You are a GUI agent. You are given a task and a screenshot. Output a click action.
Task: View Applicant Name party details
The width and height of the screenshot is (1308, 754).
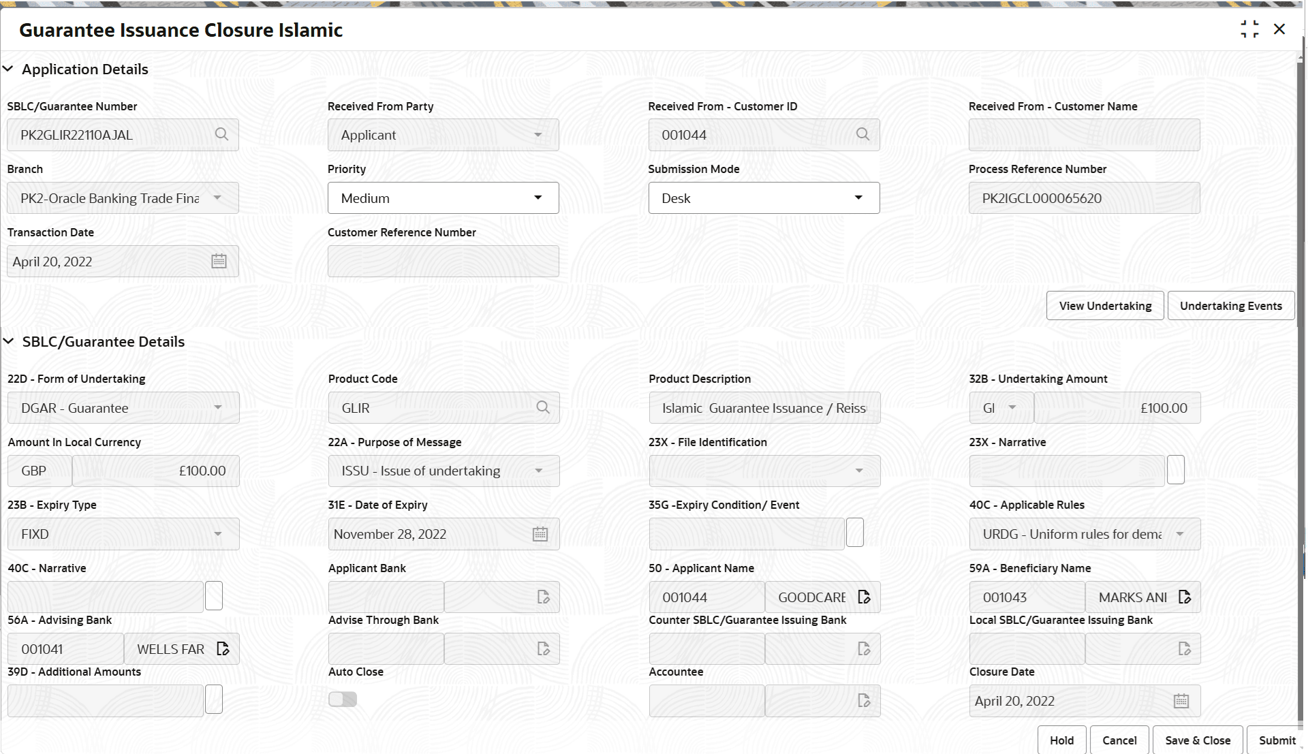click(x=865, y=597)
